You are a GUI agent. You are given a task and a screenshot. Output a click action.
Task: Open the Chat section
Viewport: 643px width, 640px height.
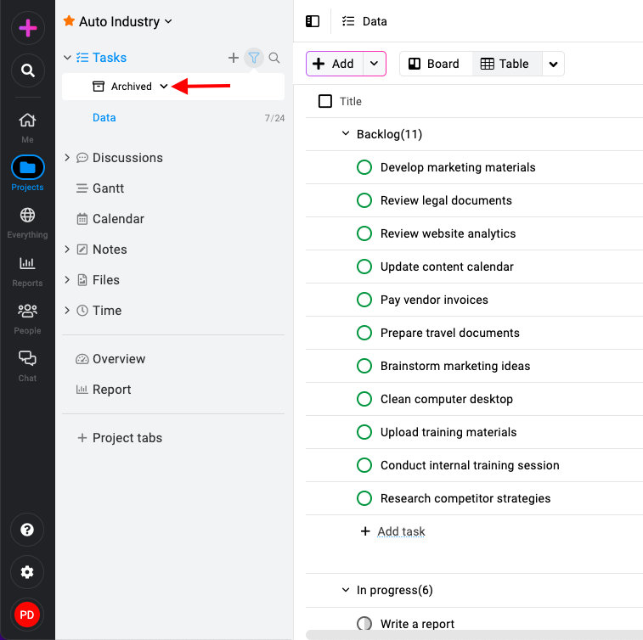(x=27, y=366)
